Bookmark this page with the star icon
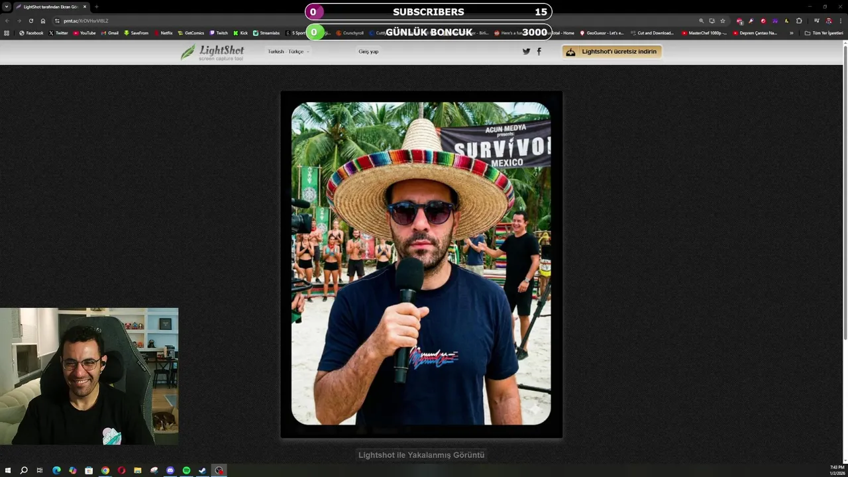The width and height of the screenshot is (848, 477). pyautogui.click(x=723, y=21)
